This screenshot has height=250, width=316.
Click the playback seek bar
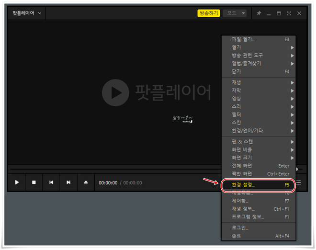115,169
